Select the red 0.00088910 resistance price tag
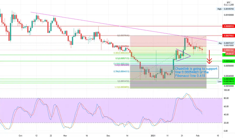Screen dimensions: 235x138 (228, 26)
